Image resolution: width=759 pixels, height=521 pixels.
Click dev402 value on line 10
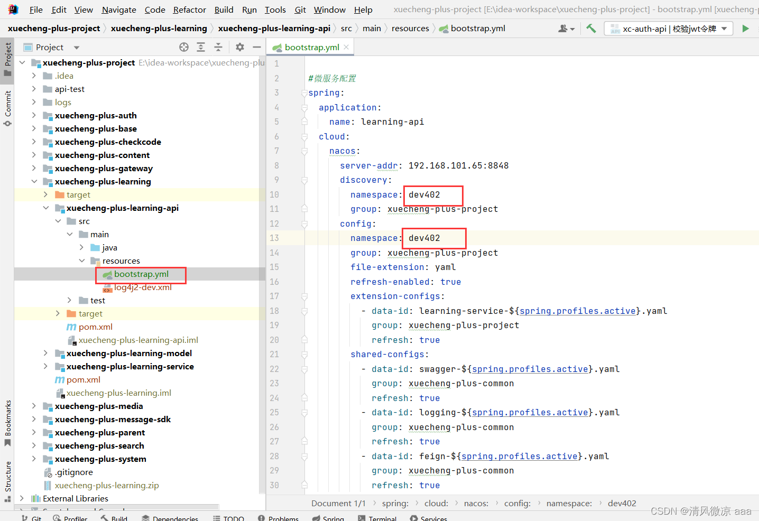click(x=424, y=194)
